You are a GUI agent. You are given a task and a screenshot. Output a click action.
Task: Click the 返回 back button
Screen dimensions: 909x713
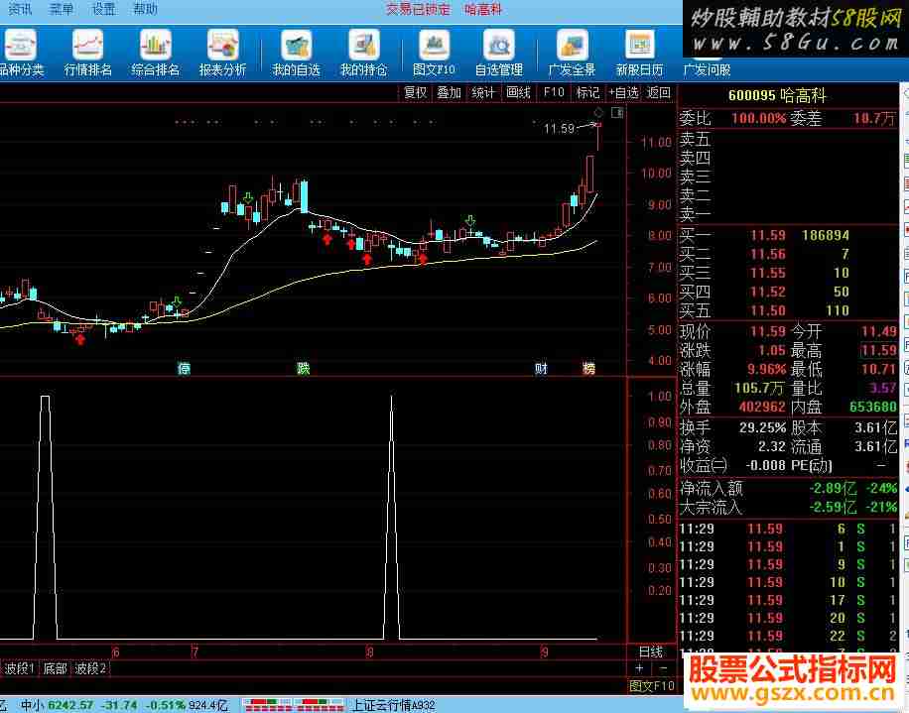(x=659, y=92)
